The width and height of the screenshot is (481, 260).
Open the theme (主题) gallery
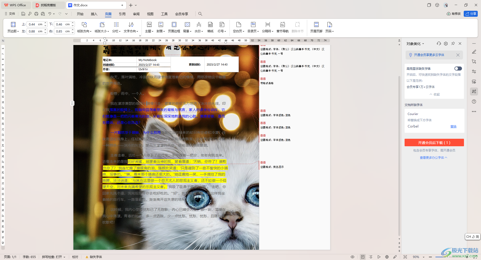pos(149,27)
